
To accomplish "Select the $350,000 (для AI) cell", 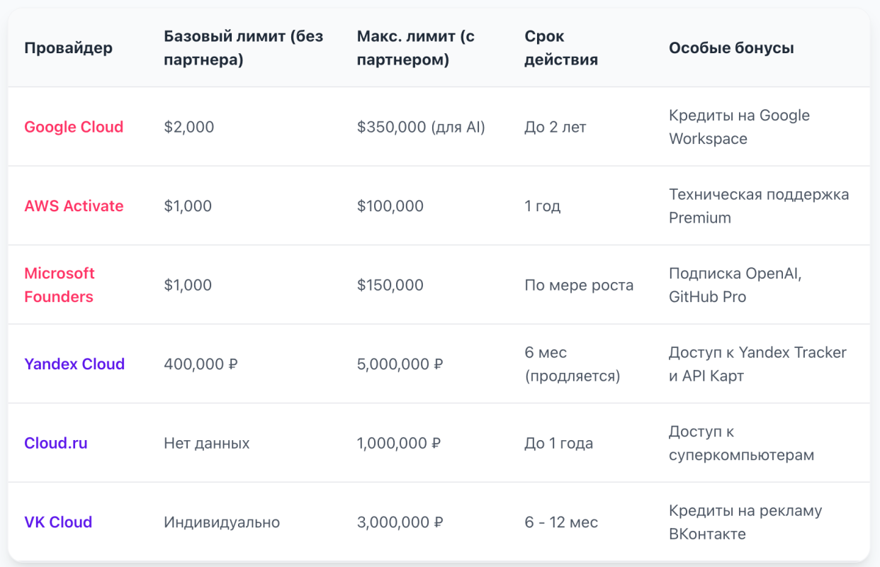I will point(421,128).
